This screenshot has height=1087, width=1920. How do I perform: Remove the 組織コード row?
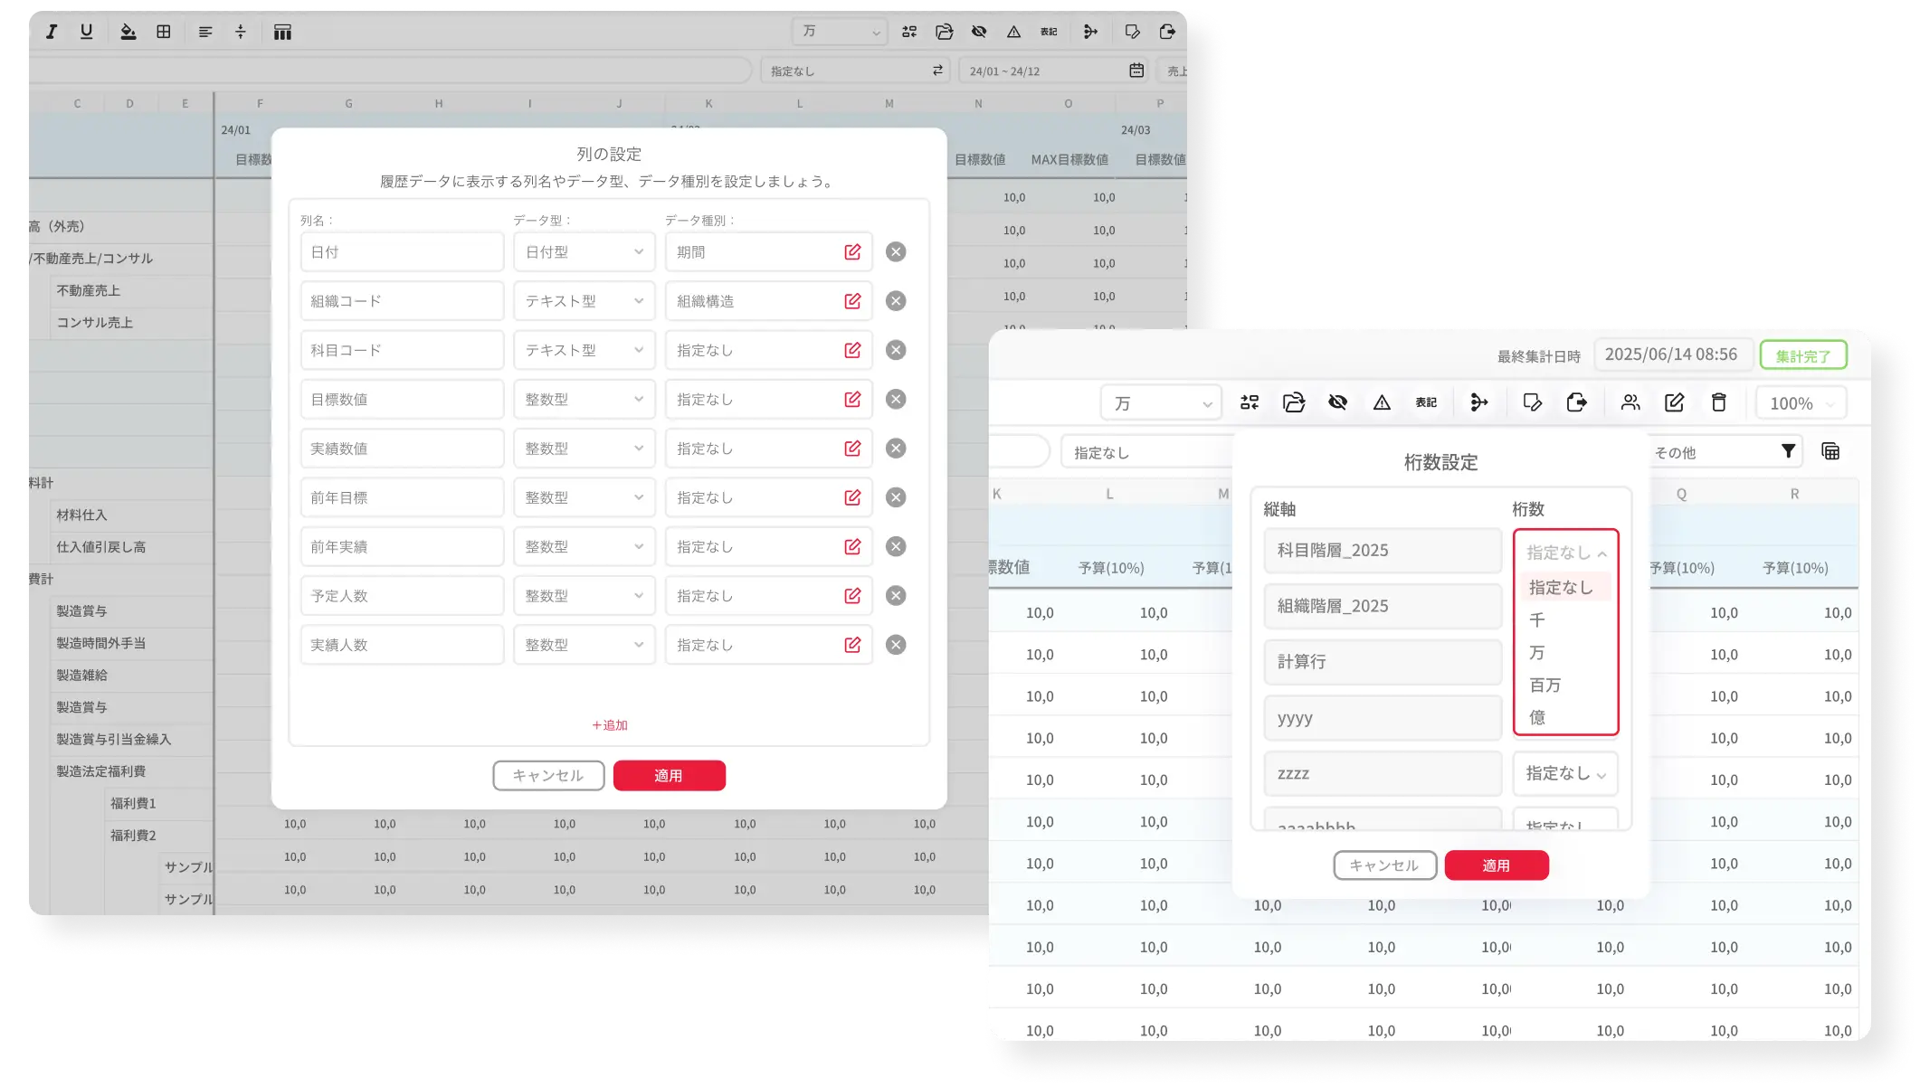[x=896, y=301]
